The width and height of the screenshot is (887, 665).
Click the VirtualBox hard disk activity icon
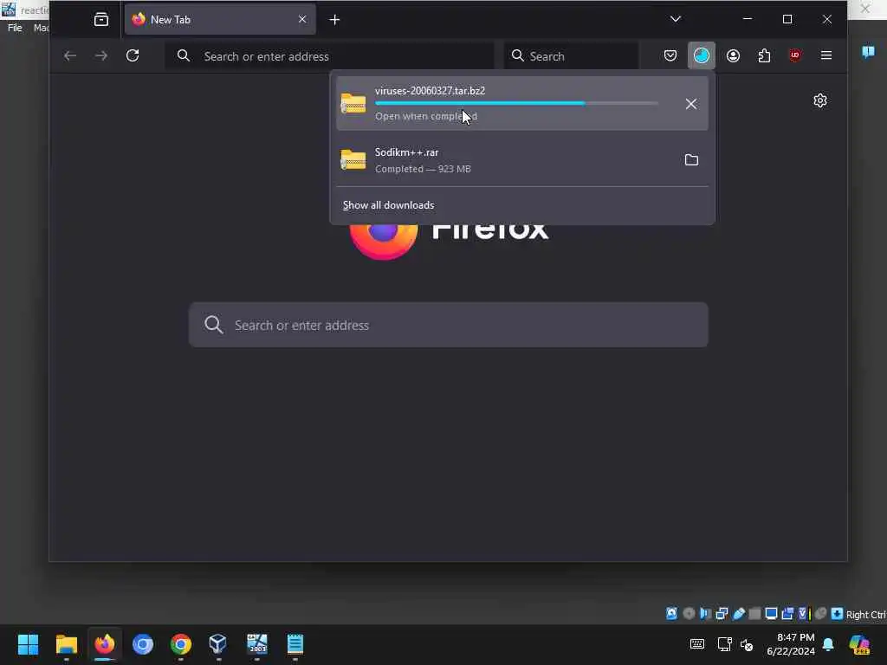point(671,614)
